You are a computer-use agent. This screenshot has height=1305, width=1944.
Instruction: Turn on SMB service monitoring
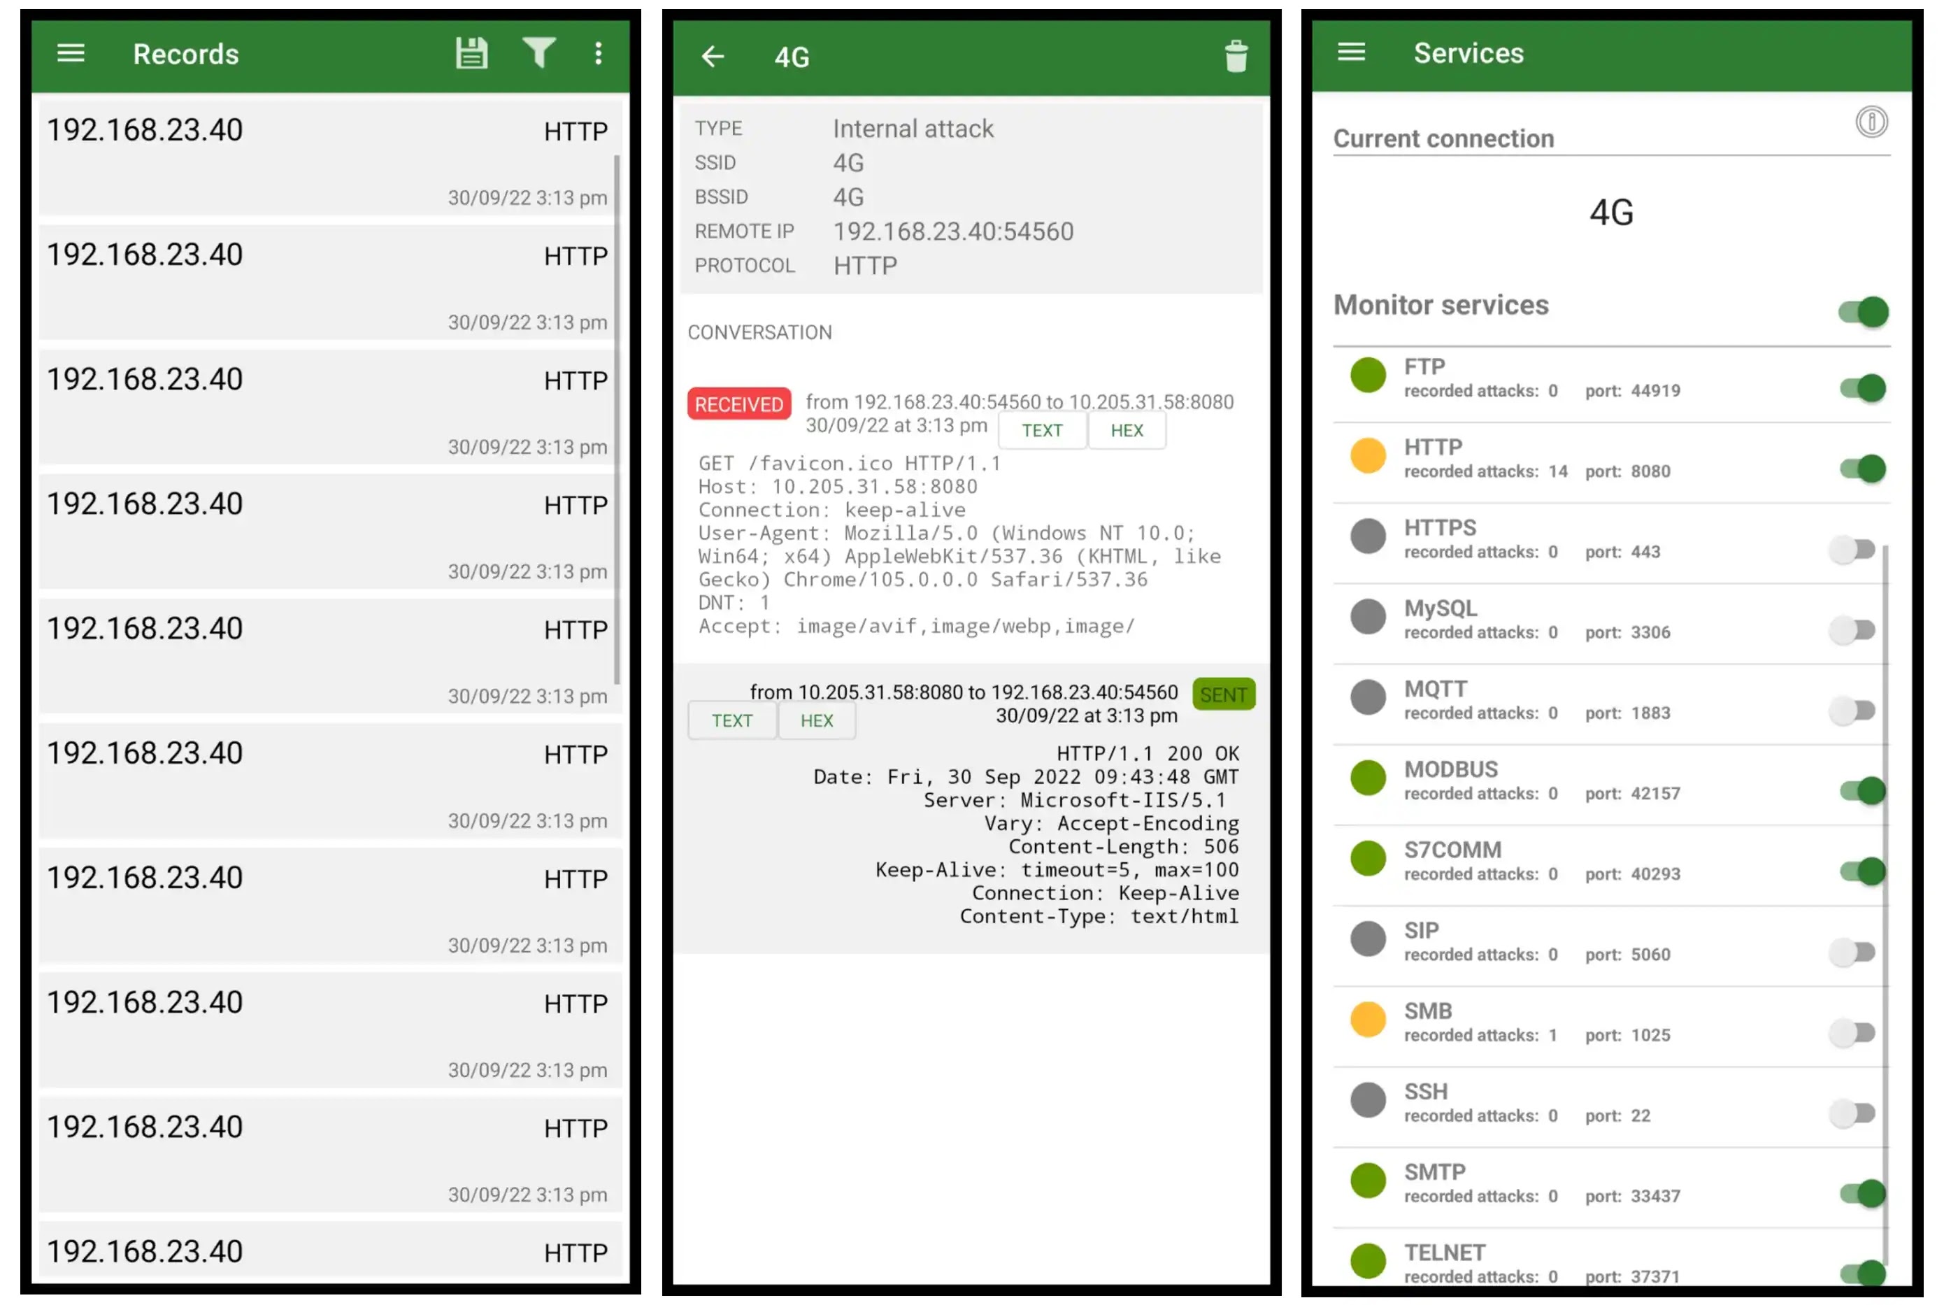point(1852,1033)
